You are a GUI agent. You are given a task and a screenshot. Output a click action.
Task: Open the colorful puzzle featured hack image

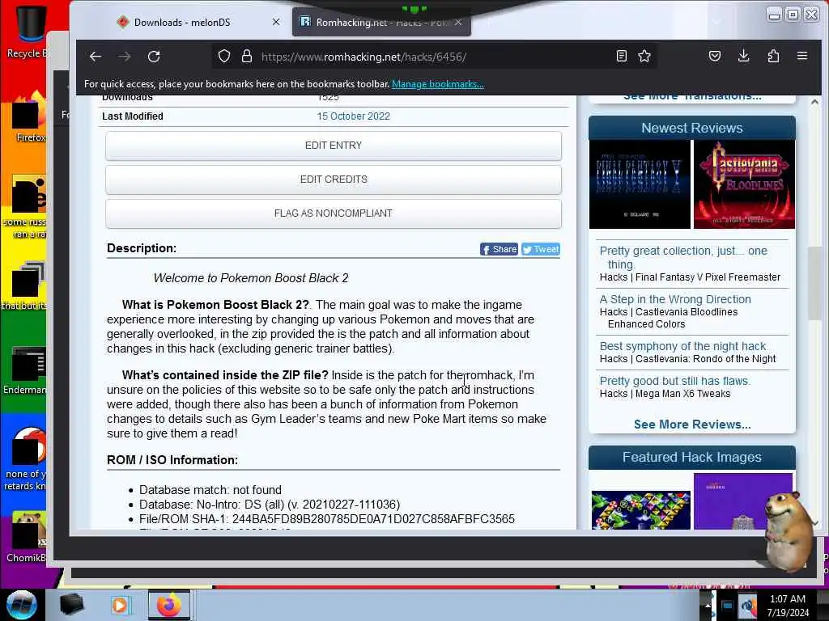(x=641, y=509)
